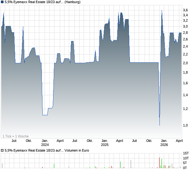Viewport: 195px width, 171px height.
Task: Click the 3,4 price axis label
Action: [185, 15]
